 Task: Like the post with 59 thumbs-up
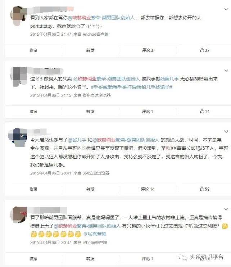click(205, 189)
